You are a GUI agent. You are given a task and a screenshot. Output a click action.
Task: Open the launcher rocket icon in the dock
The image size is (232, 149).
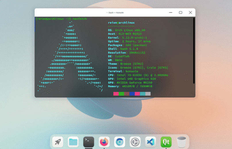coord(58,142)
